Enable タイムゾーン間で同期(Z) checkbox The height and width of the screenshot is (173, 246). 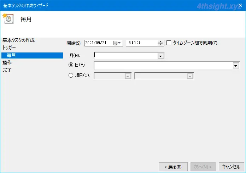point(169,43)
